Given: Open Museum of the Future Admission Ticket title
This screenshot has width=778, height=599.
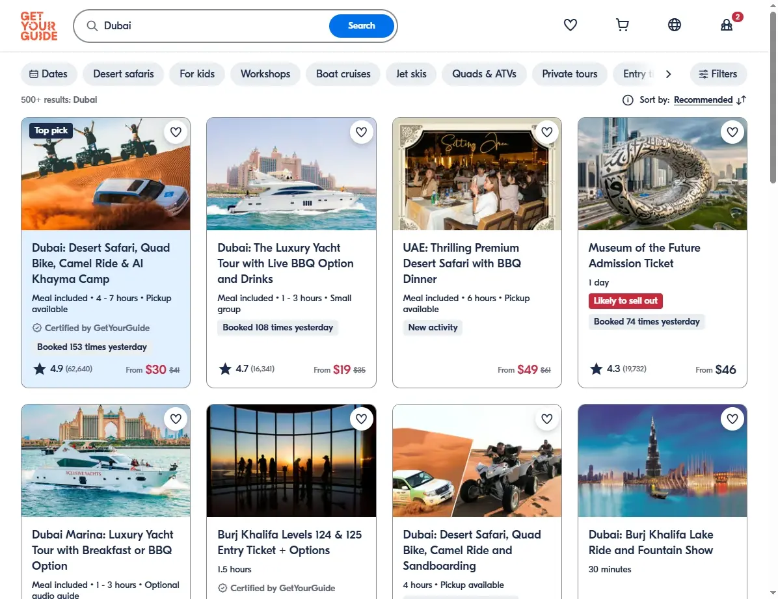Looking at the screenshot, I should (x=644, y=256).
